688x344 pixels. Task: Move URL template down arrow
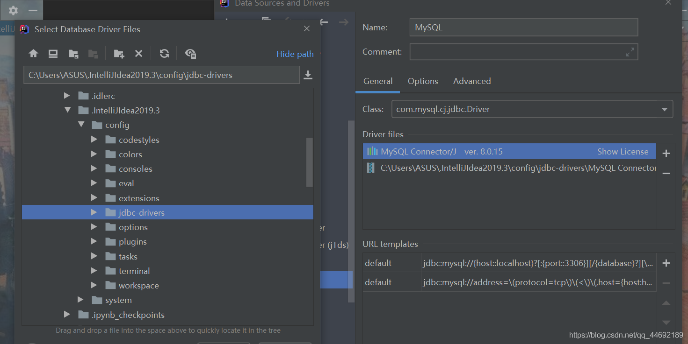click(x=666, y=323)
